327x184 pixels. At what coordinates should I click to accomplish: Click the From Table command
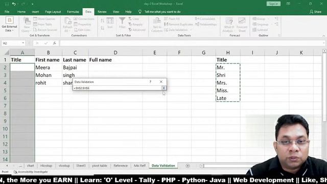point(43,24)
